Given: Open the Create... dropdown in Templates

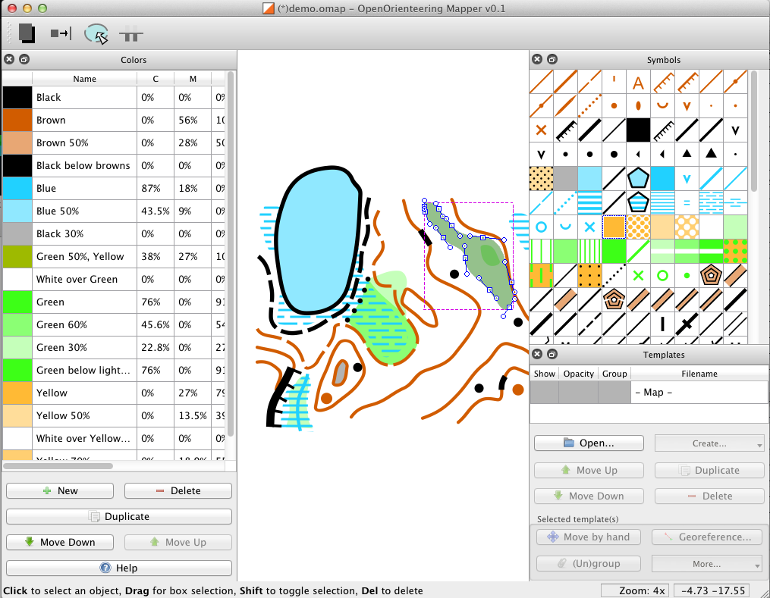Looking at the screenshot, I should (x=709, y=443).
